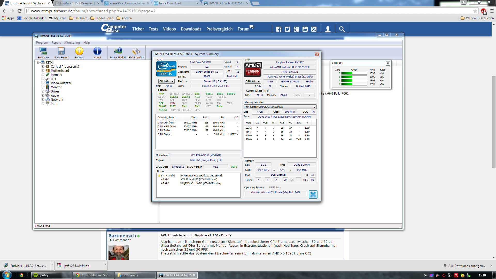Screen dimensions: 496x279
Task: Select the Monitor tree item
Action: point(56,87)
